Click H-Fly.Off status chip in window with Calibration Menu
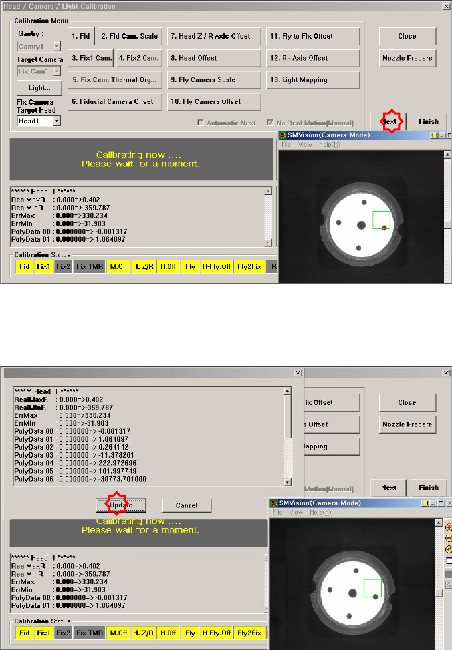The width and height of the screenshot is (452, 650). coord(217,266)
